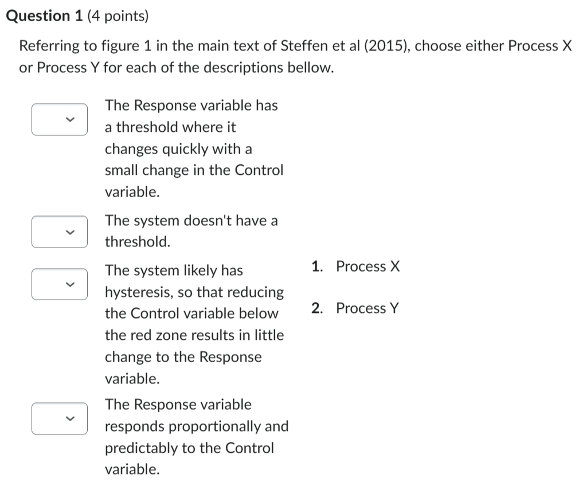583x494 pixels.
Task: Open the dropdown next to the hysteresis description
Action: 59,284
